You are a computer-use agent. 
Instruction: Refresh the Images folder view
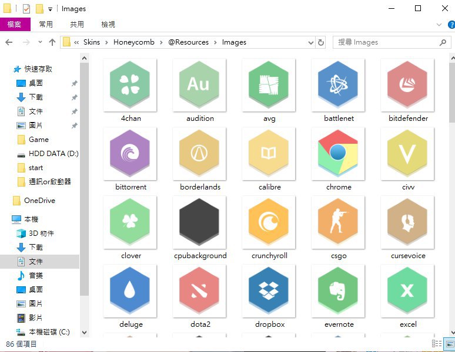pyautogui.click(x=320, y=42)
